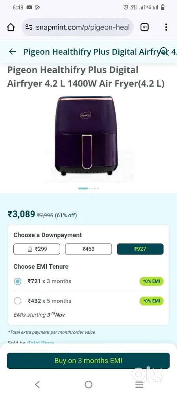Open the tab switcher showing 41 tabs

point(144,27)
